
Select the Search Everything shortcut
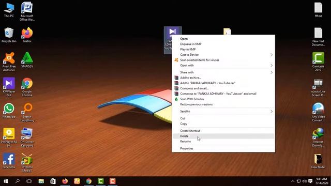(x=27, y=112)
